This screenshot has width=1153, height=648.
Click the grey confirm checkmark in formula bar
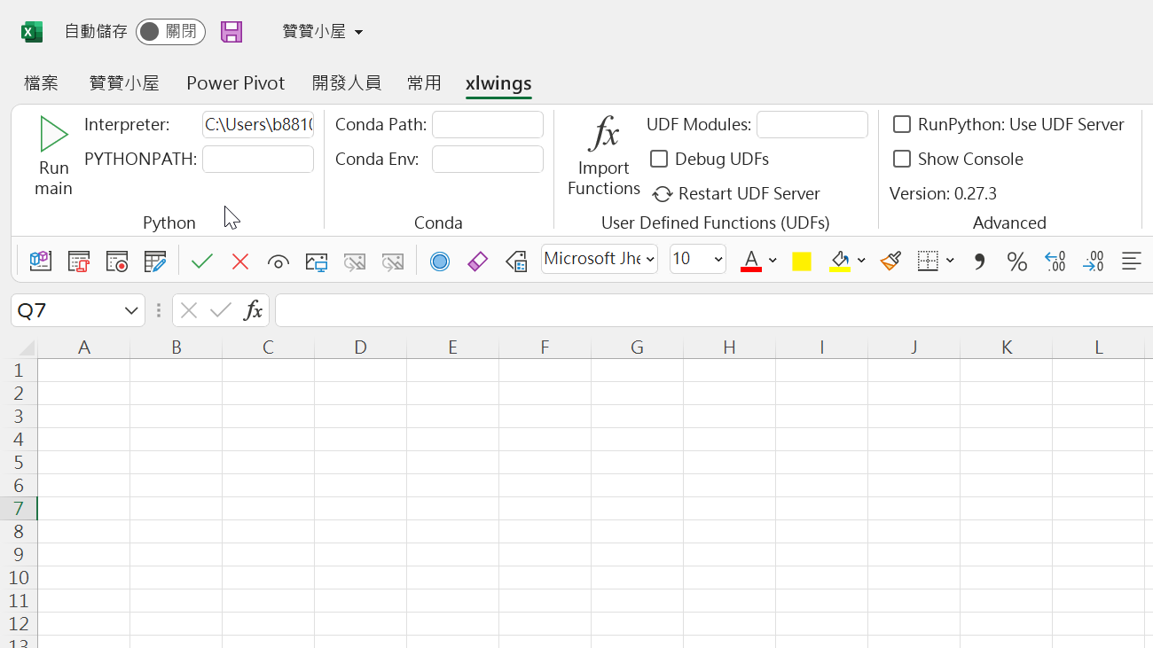click(x=221, y=310)
